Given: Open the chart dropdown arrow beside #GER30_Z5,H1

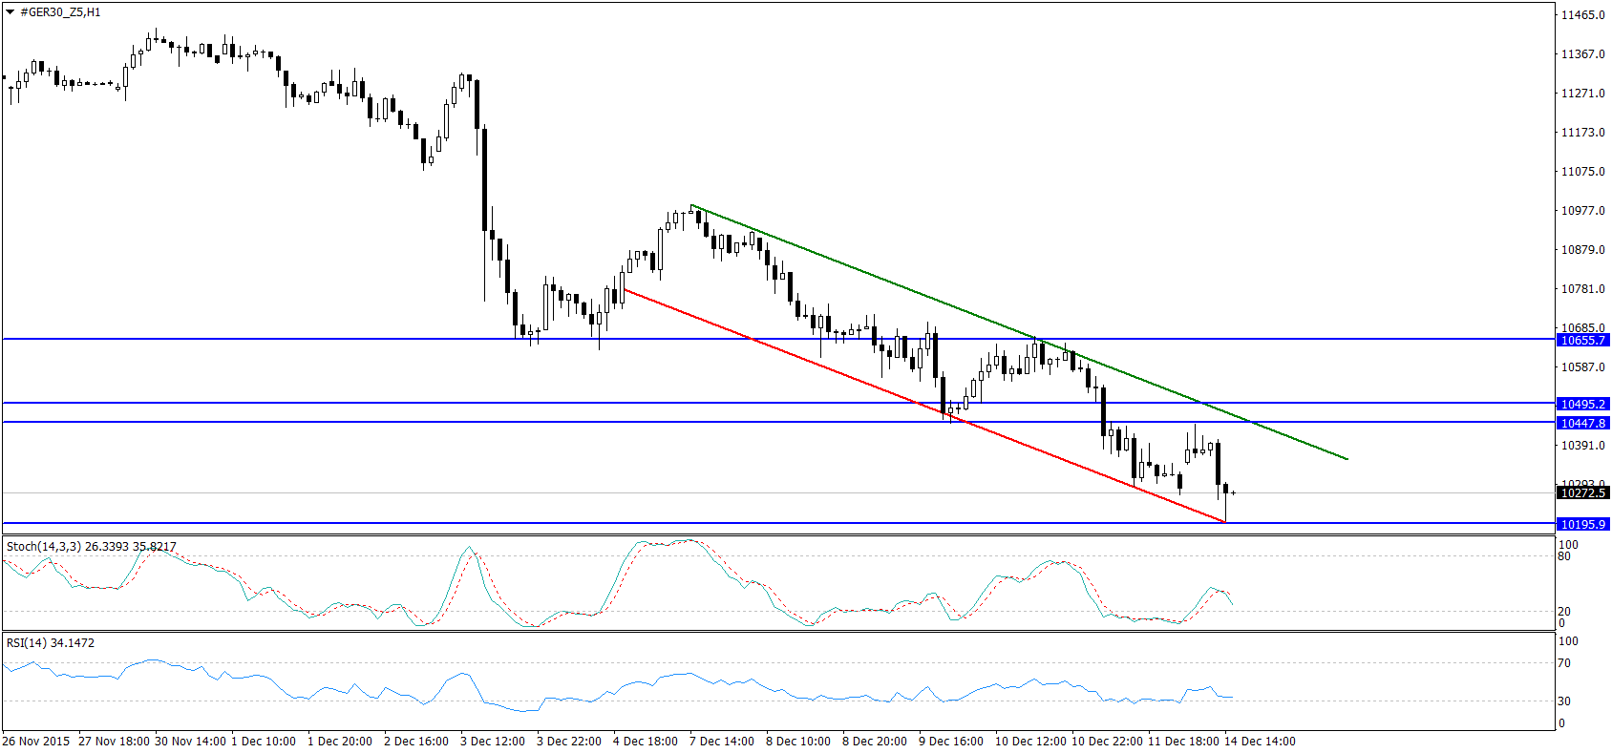Looking at the screenshot, I should pos(11,12).
